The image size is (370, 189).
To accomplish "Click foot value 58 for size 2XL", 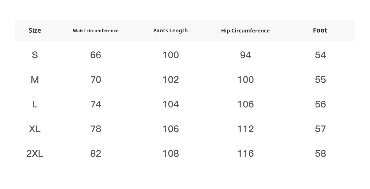I will (320, 154).
